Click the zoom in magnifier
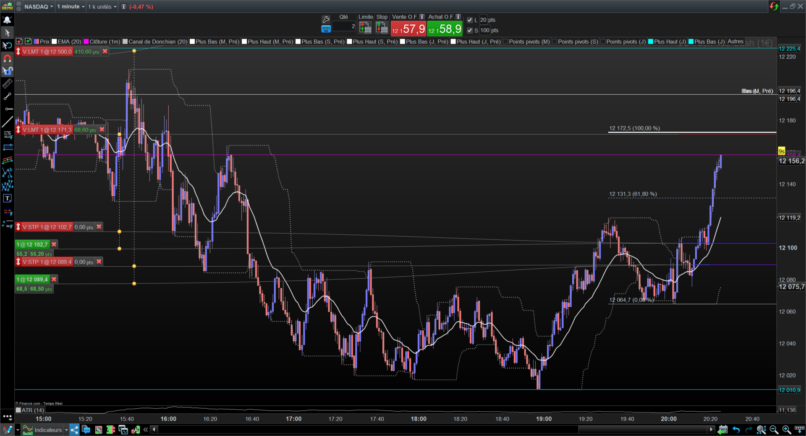Screen dimensions: 806x436 (786, 430)
